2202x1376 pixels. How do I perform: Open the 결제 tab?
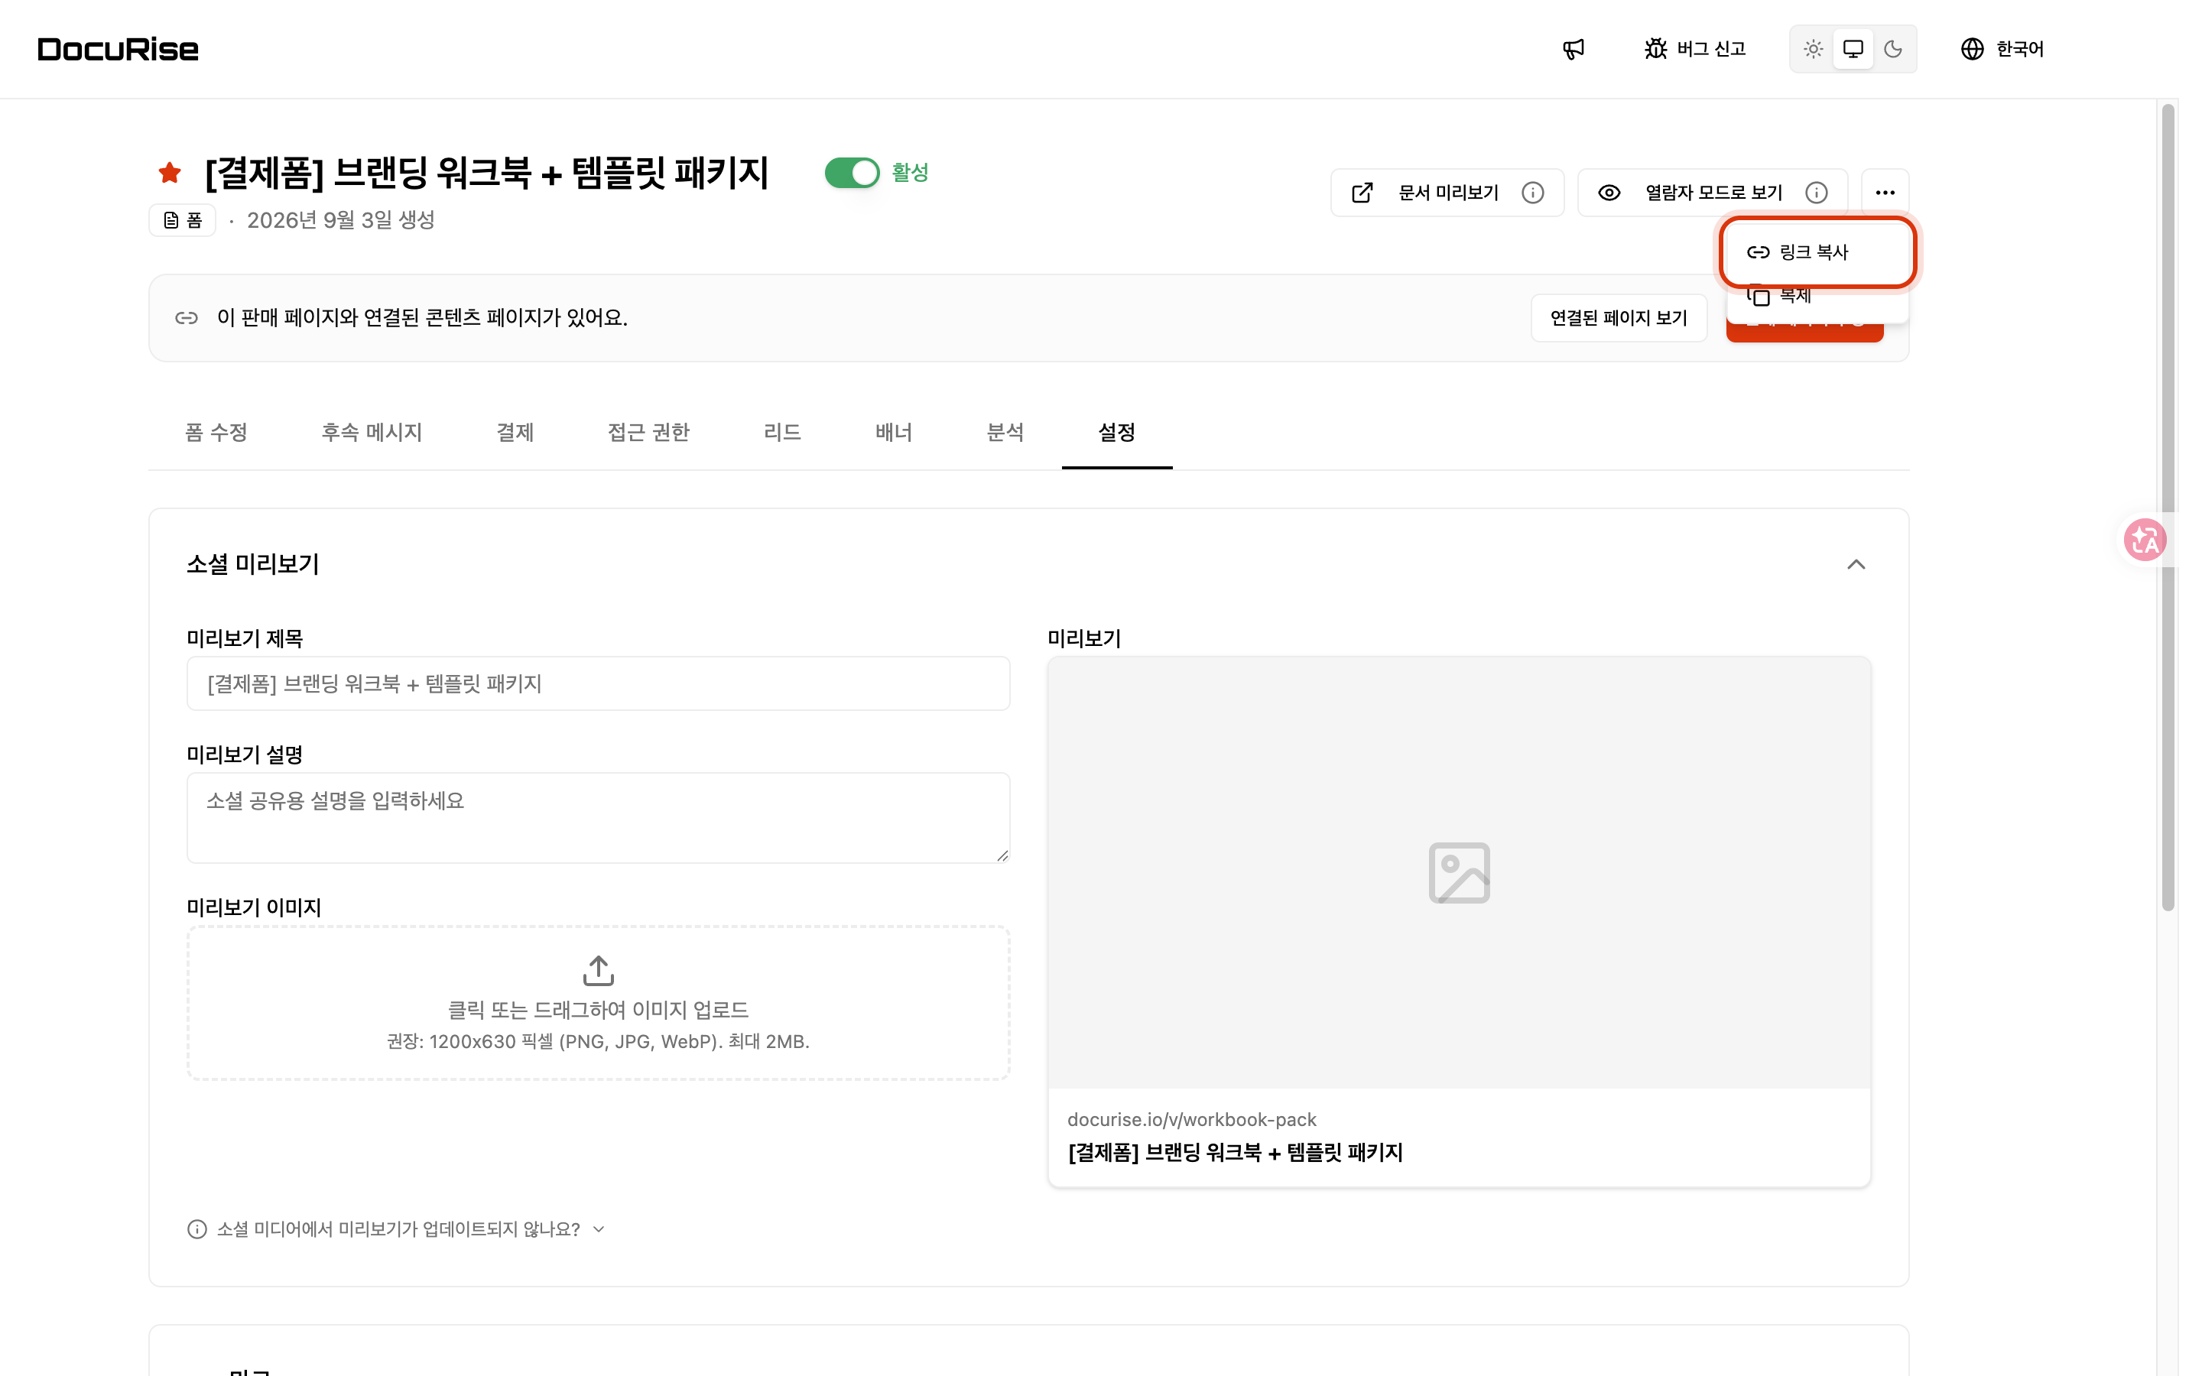(x=515, y=432)
